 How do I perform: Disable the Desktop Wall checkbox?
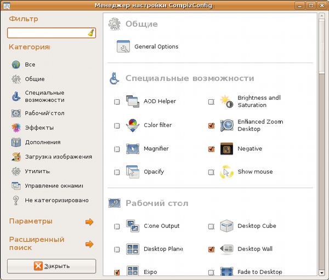[211, 249]
